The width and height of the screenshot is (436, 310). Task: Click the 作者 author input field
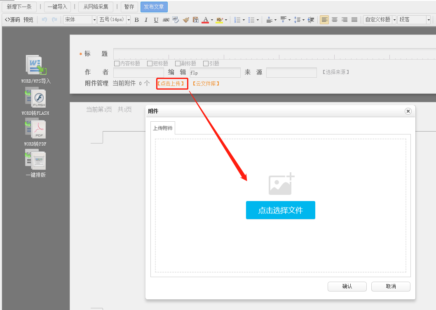[138, 72]
